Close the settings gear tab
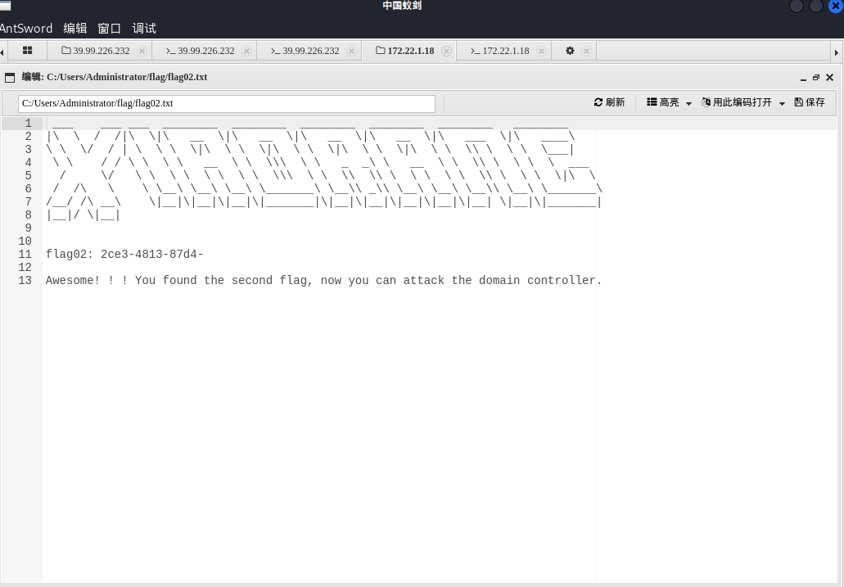 click(x=587, y=51)
